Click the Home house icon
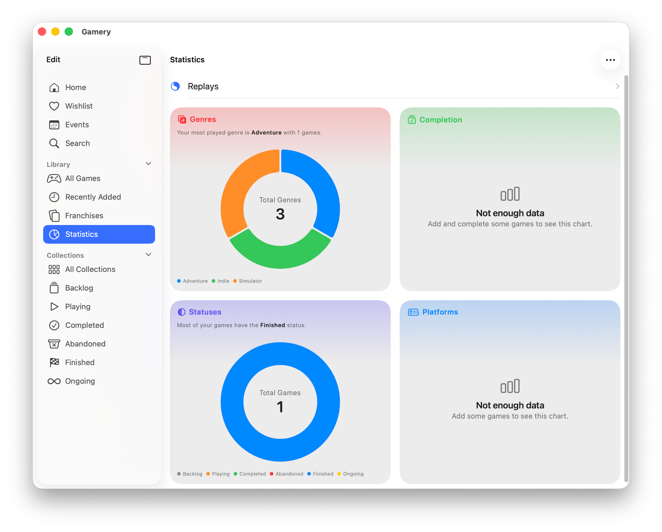This screenshot has width=662, height=532. 54,87
